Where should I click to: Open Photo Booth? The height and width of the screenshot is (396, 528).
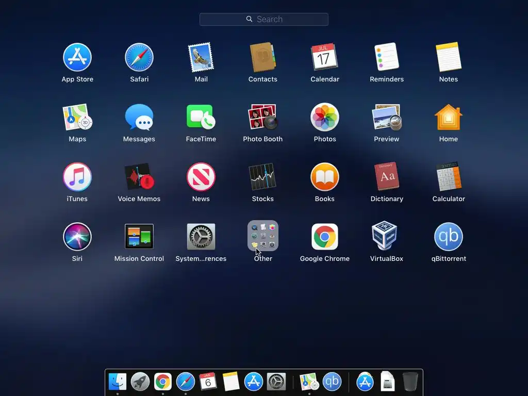pos(262,117)
